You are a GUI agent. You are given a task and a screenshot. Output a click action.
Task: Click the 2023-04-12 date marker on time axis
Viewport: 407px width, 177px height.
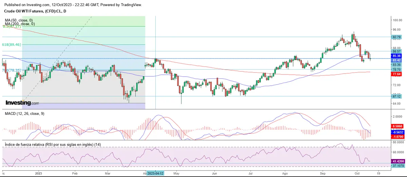[x=156, y=173]
